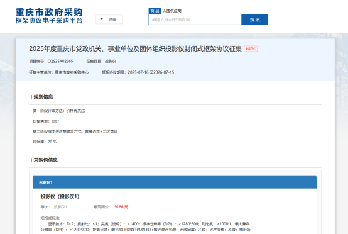Click the 2025年度 projector framework agreement title
348x234 pixels.
(x=135, y=48)
